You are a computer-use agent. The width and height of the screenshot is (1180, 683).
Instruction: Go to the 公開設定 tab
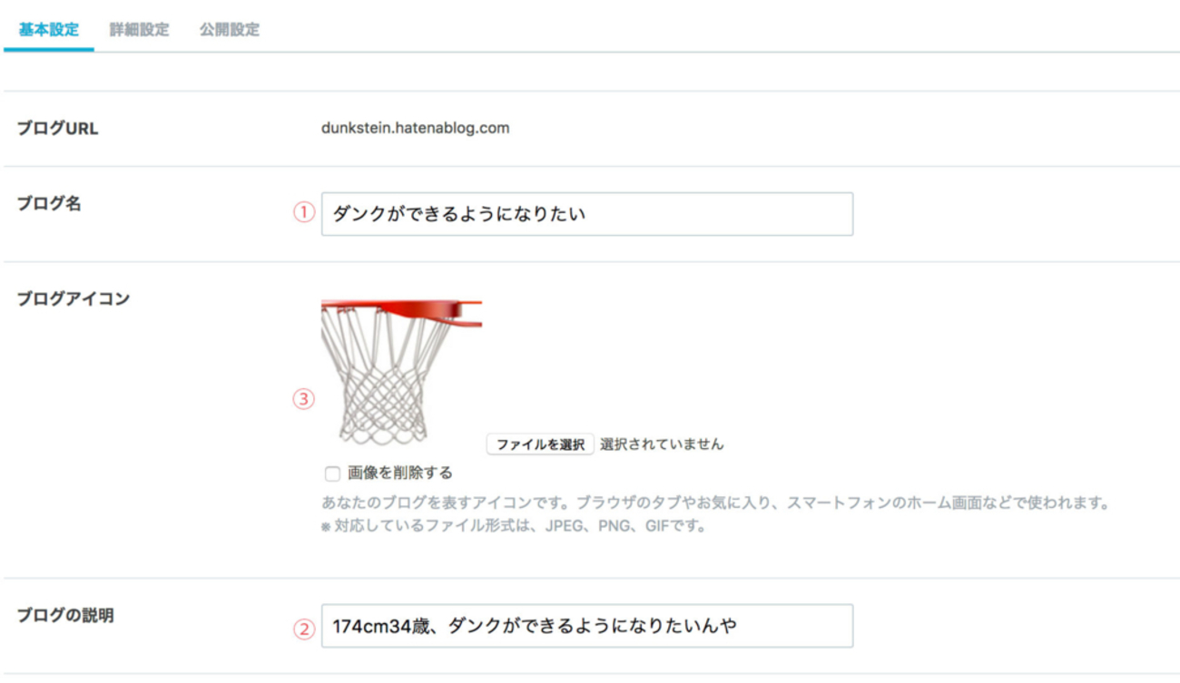click(230, 30)
